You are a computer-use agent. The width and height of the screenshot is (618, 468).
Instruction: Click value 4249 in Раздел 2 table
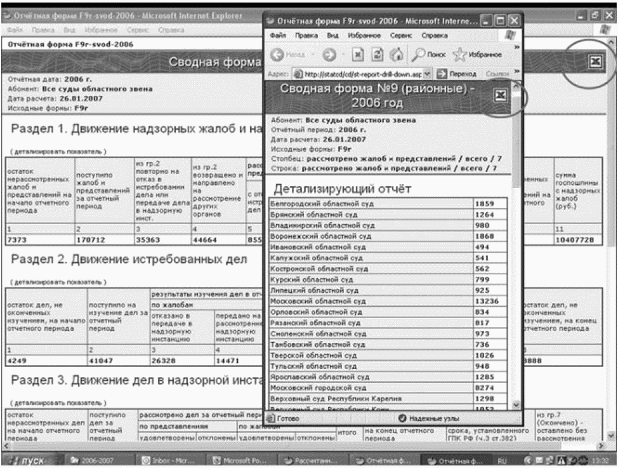(17, 361)
